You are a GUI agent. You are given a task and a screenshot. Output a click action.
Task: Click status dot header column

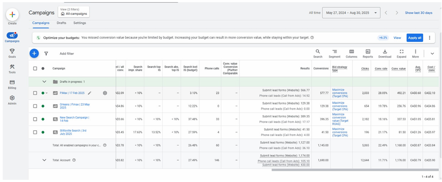tap(43, 68)
